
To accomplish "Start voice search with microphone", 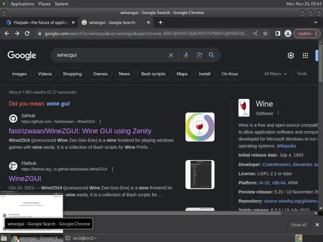I will pos(186,55).
